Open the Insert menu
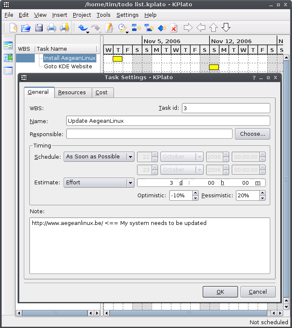Screen dimensions: 292x328 [59, 15]
